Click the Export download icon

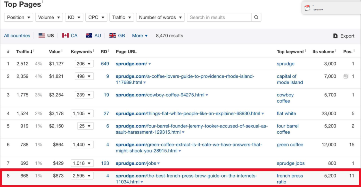(335, 36)
